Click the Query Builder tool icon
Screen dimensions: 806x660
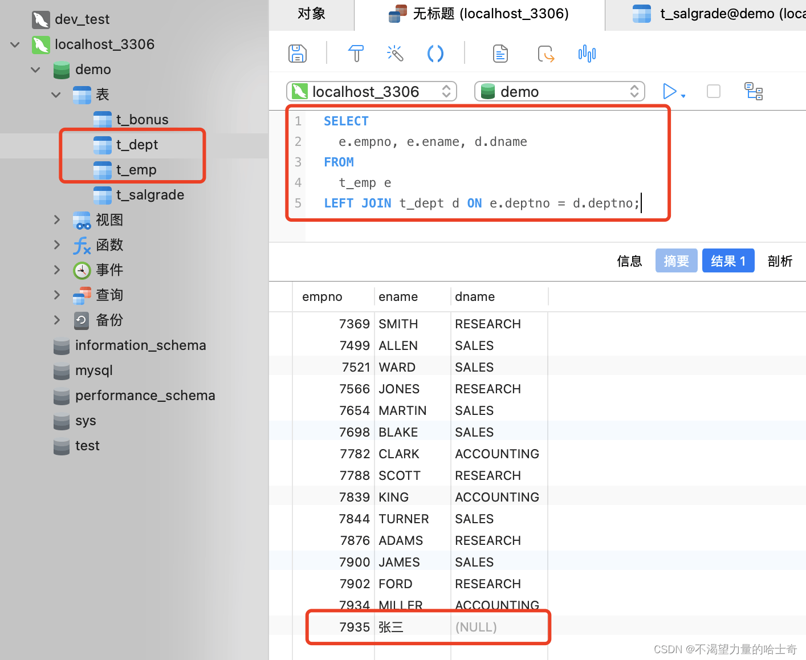[x=356, y=54]
